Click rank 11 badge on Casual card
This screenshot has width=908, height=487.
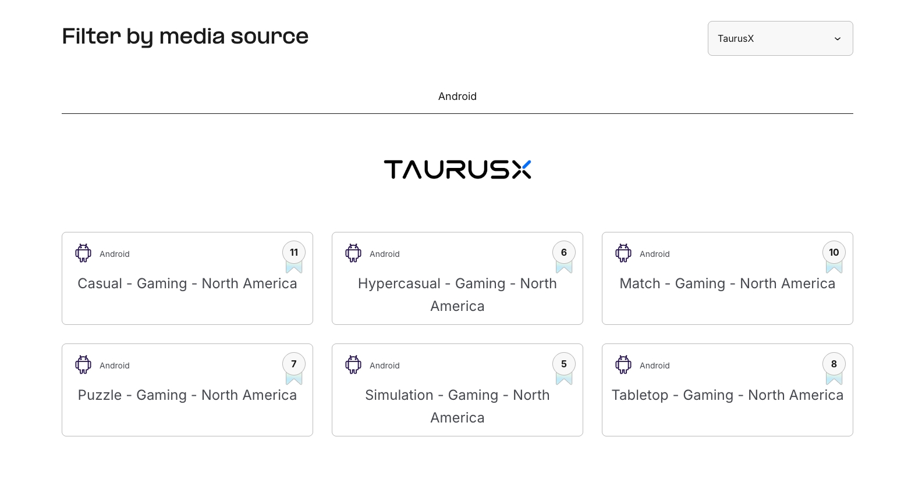coord(294,253)
